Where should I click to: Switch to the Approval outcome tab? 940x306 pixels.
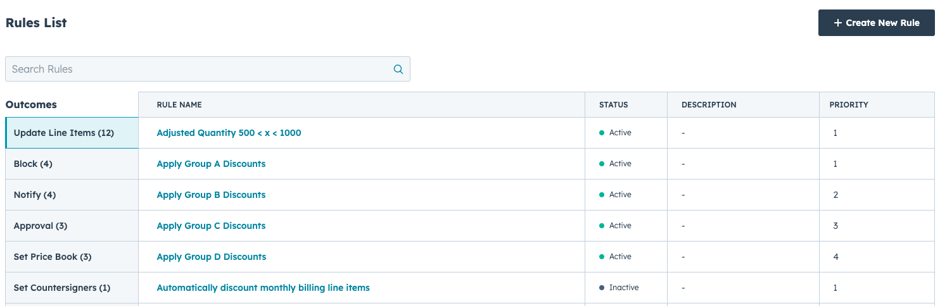click(x=41, y=226)
